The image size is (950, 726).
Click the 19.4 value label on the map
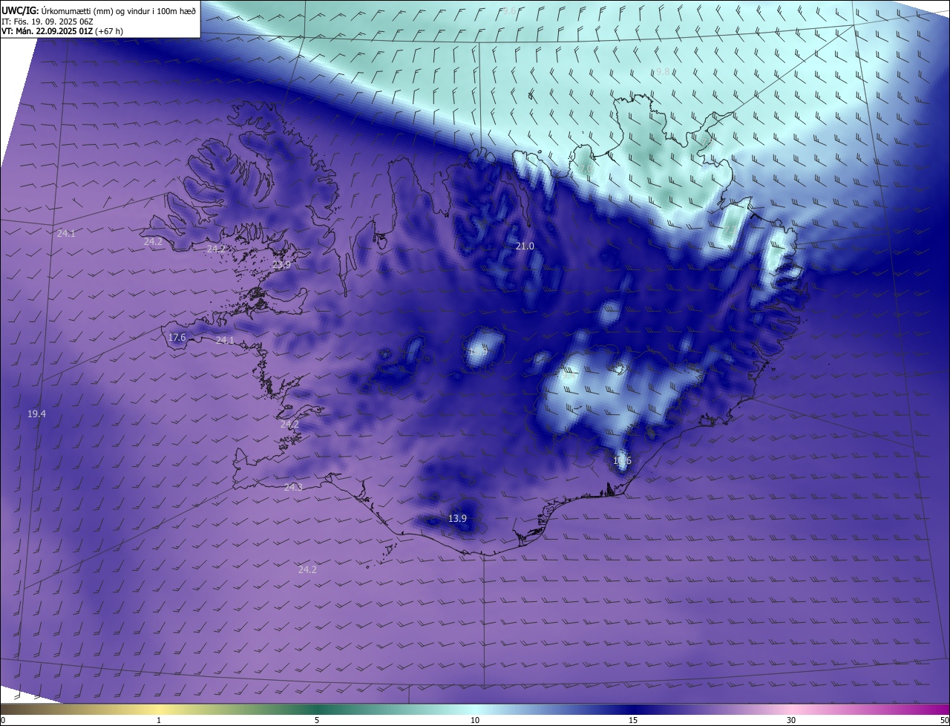pyautogui.click(x=36, y=413)
